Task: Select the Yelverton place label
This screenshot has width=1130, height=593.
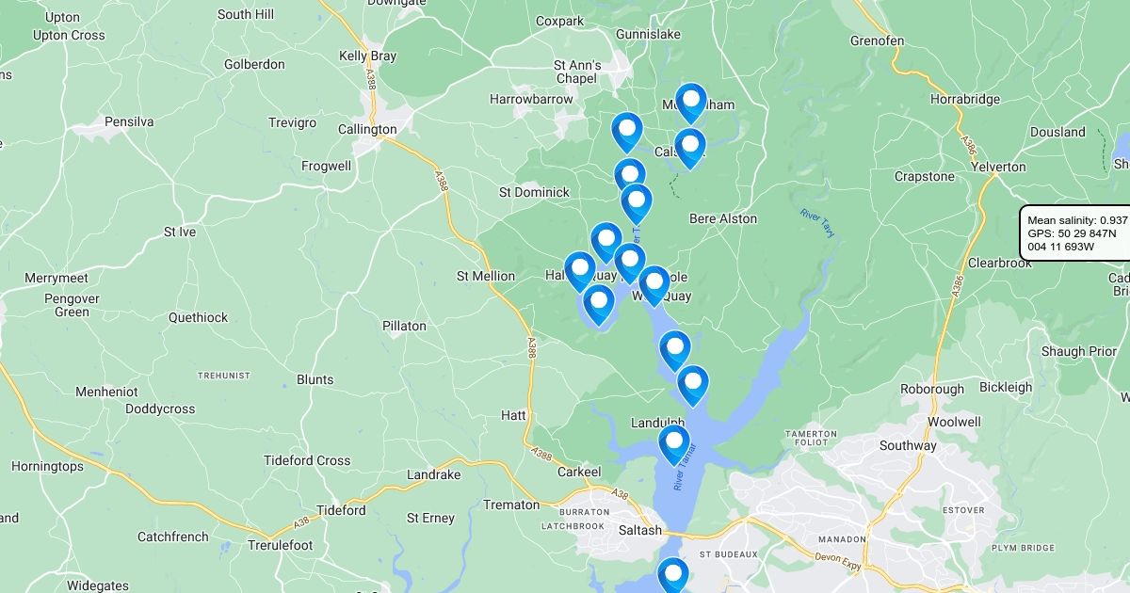Action: coord(998,167)
